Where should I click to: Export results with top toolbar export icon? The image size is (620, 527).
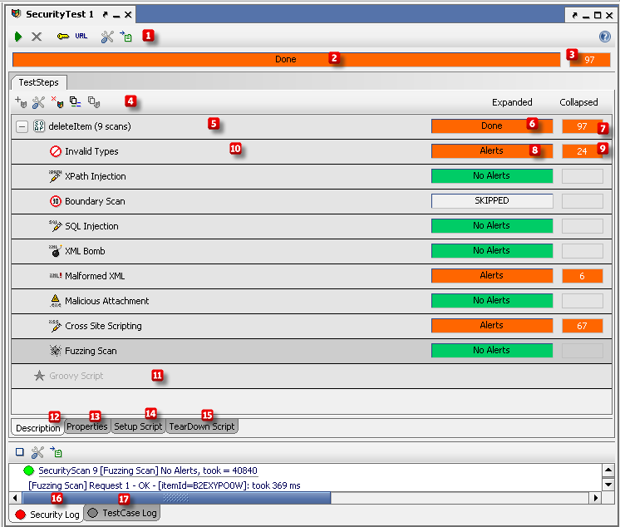(x=125, y=37)
